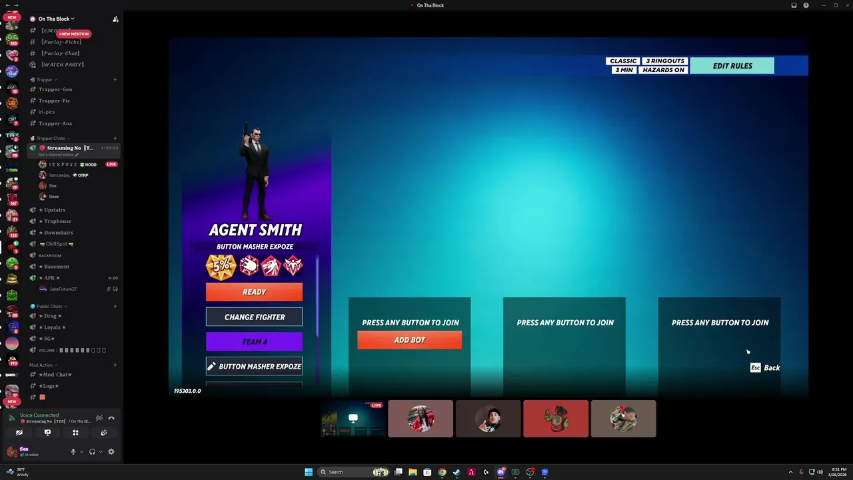Open the Windows Start menu

(x=309, y=472)
